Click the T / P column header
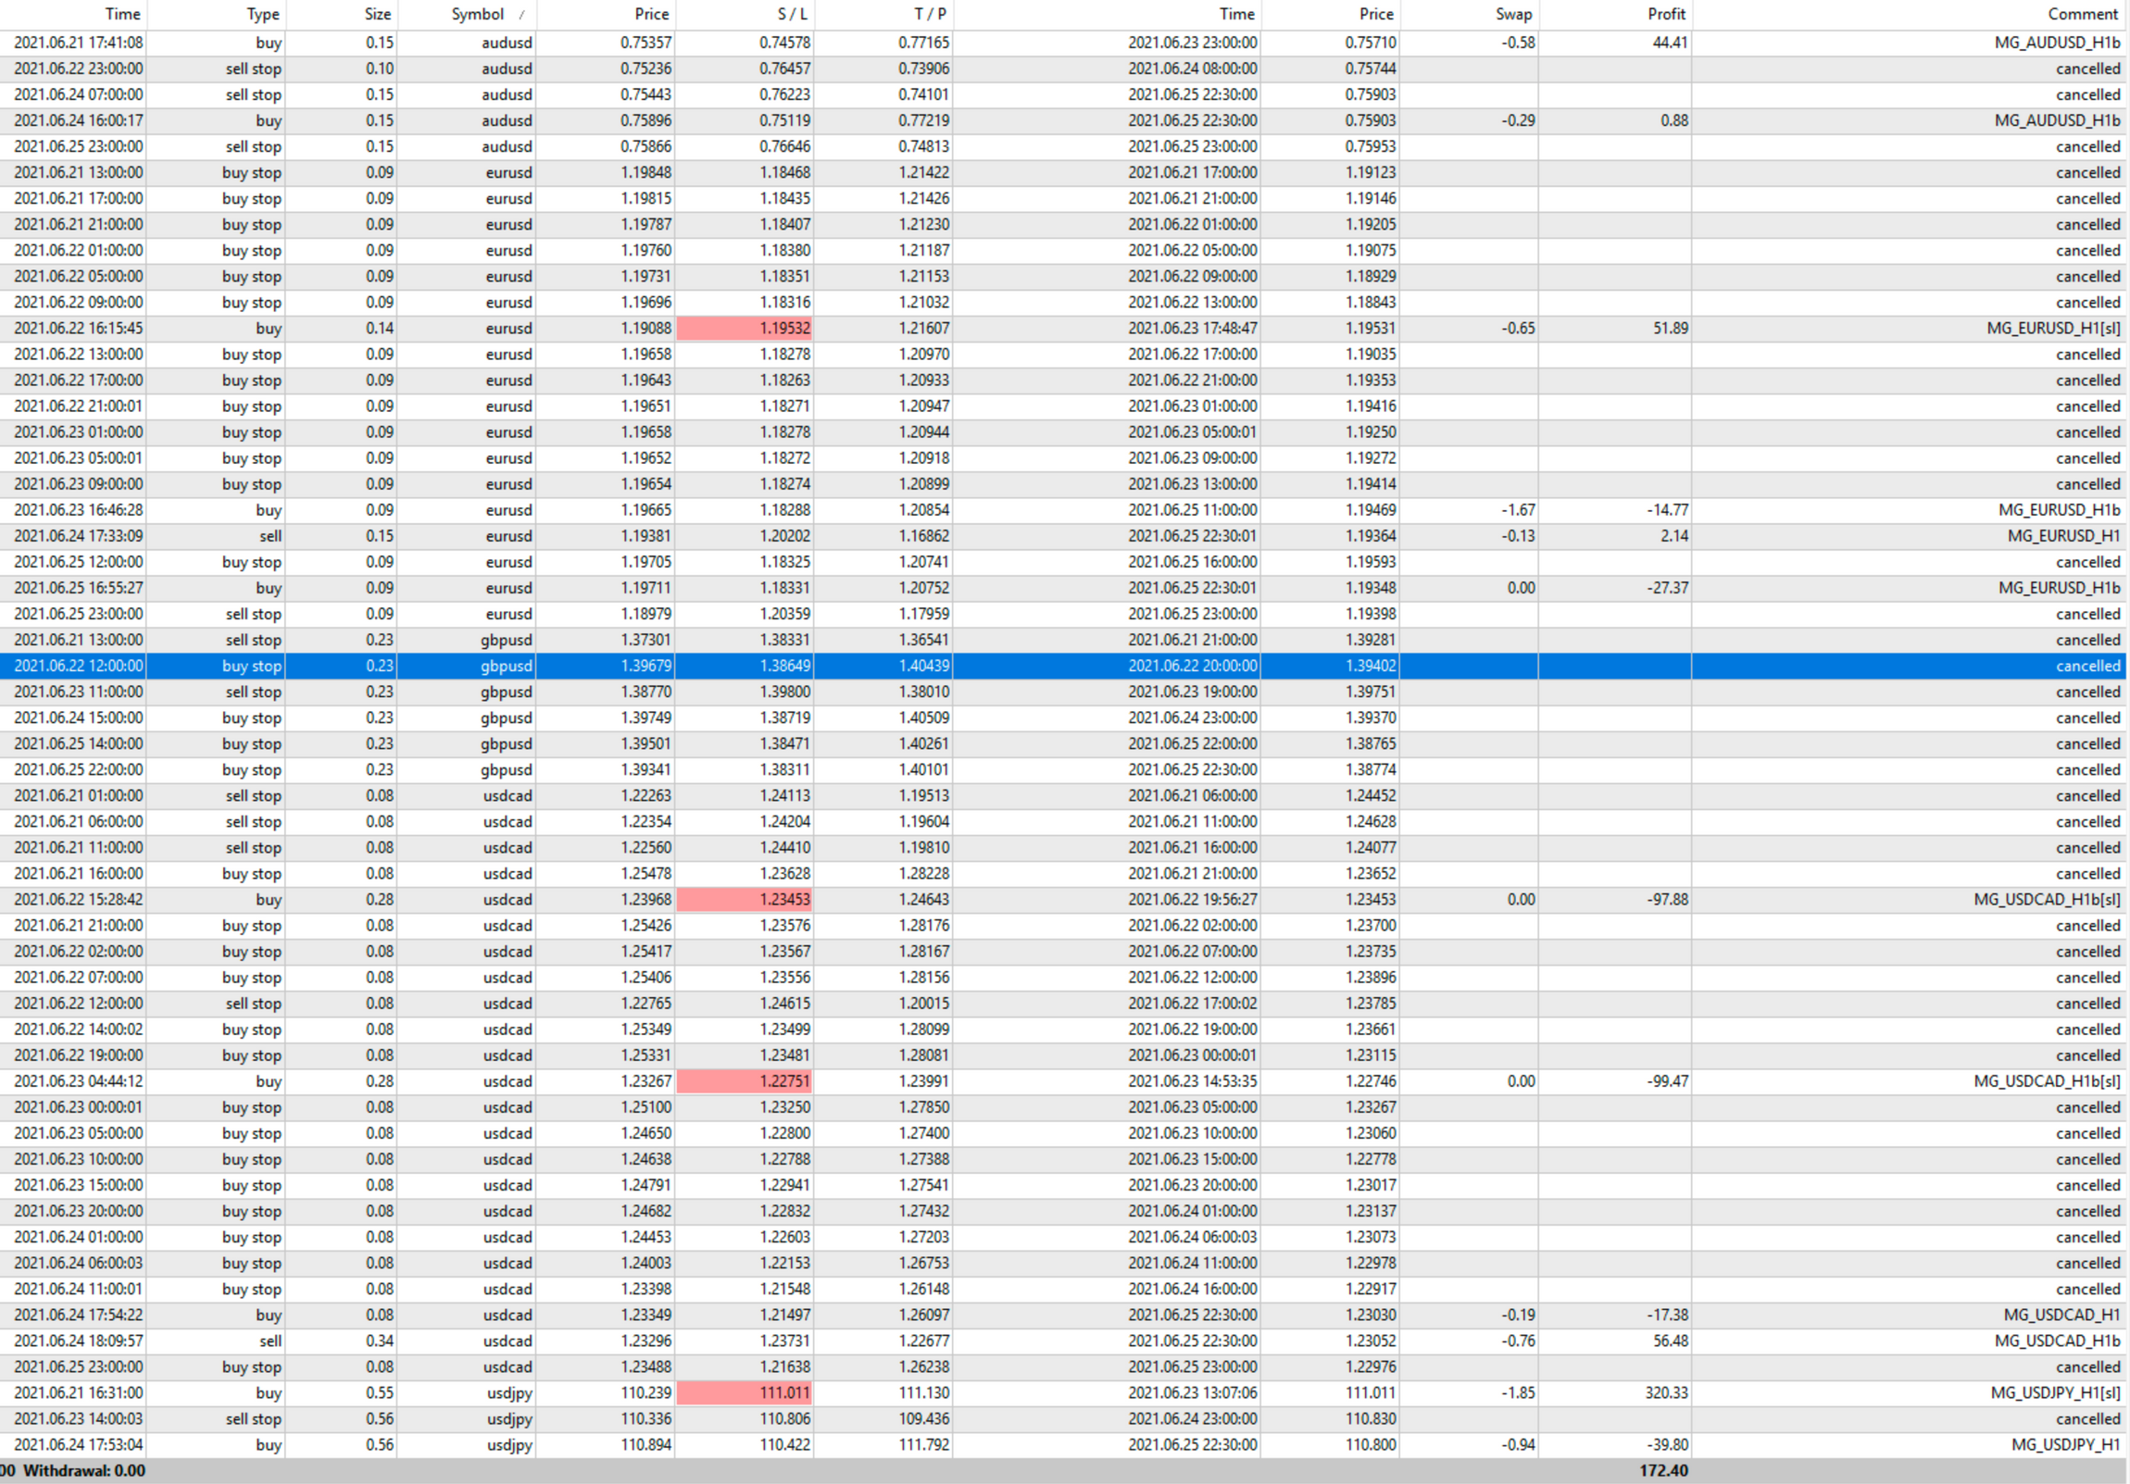Screen dimensions: 2130x1484 [x=930, y=15]
